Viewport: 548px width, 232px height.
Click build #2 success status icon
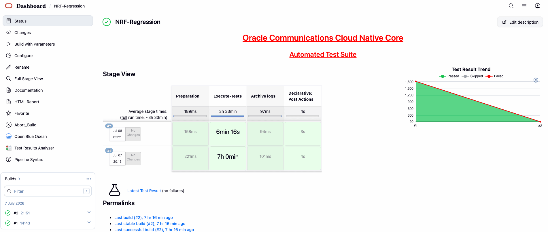pos(8,213)
